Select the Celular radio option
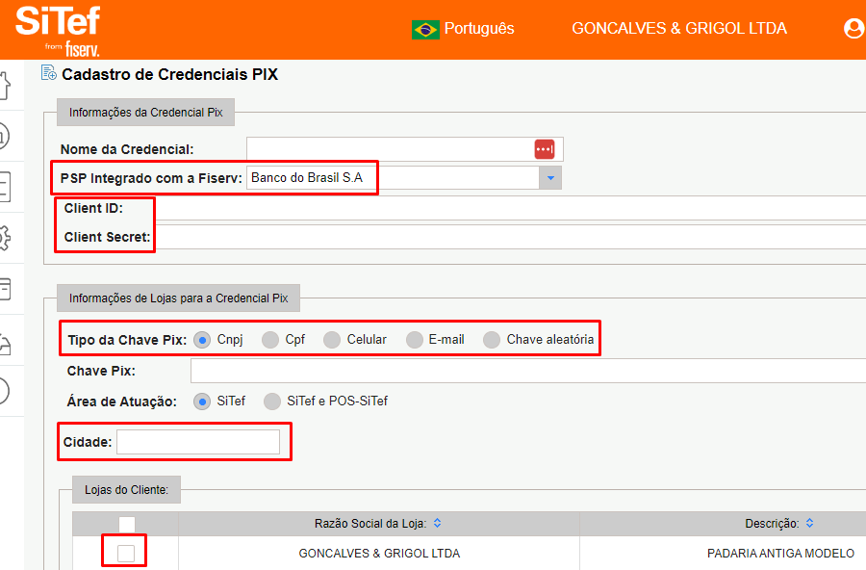Screen dimensions: 866x570 click(331, 340)
